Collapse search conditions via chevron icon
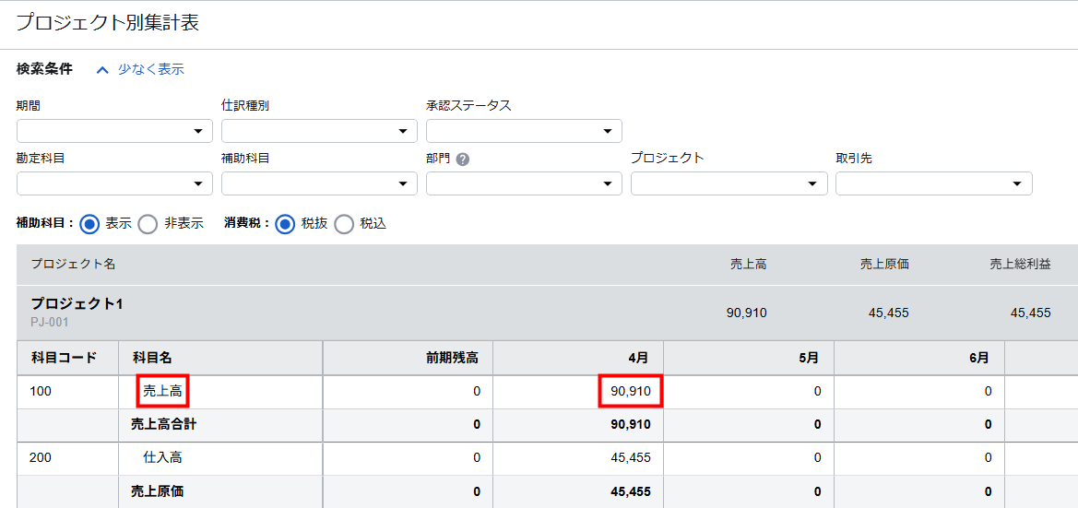This screenshot has height=508, width=1078. pyautogui.click(x=102, y=69)
